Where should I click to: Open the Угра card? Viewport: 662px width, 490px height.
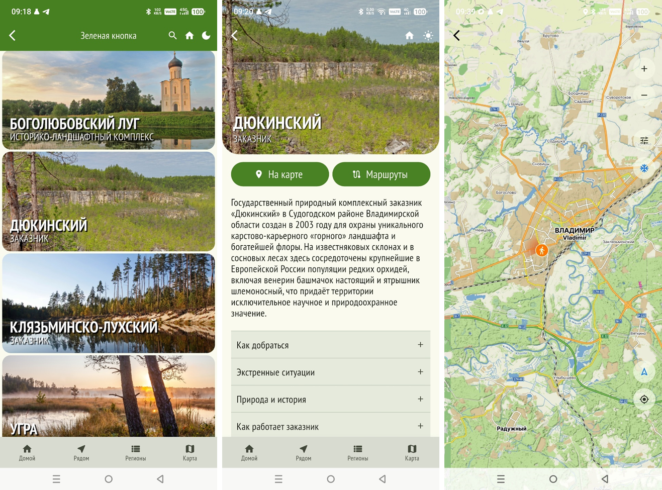(109, 396)
